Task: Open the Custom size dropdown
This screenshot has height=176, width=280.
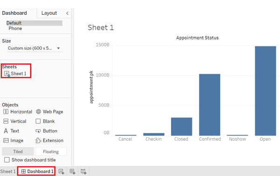Action: (x=34, y=48)
